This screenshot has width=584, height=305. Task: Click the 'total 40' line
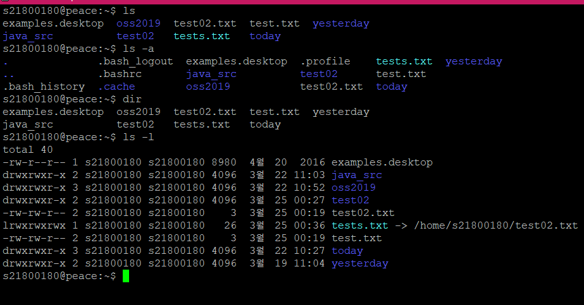tap(28, 150)
